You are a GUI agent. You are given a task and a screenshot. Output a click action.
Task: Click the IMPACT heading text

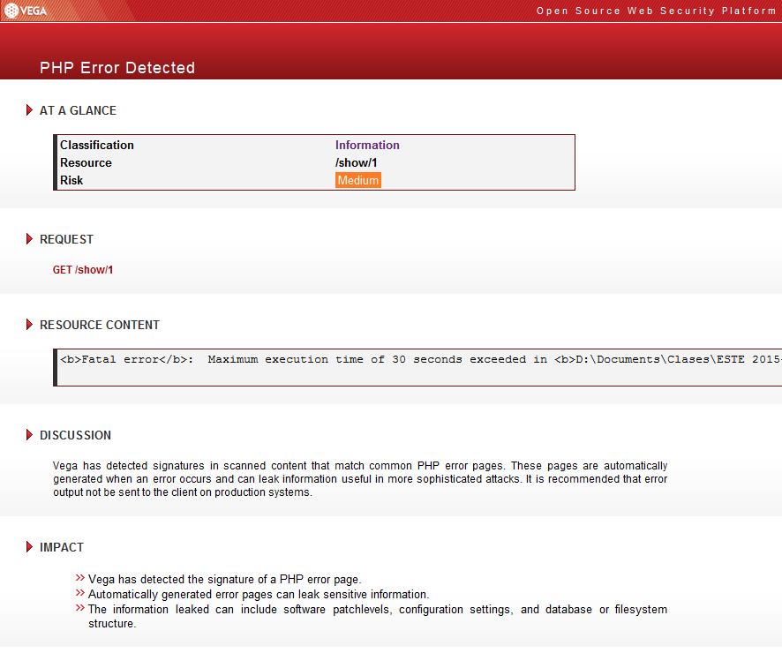click(62, 547)
